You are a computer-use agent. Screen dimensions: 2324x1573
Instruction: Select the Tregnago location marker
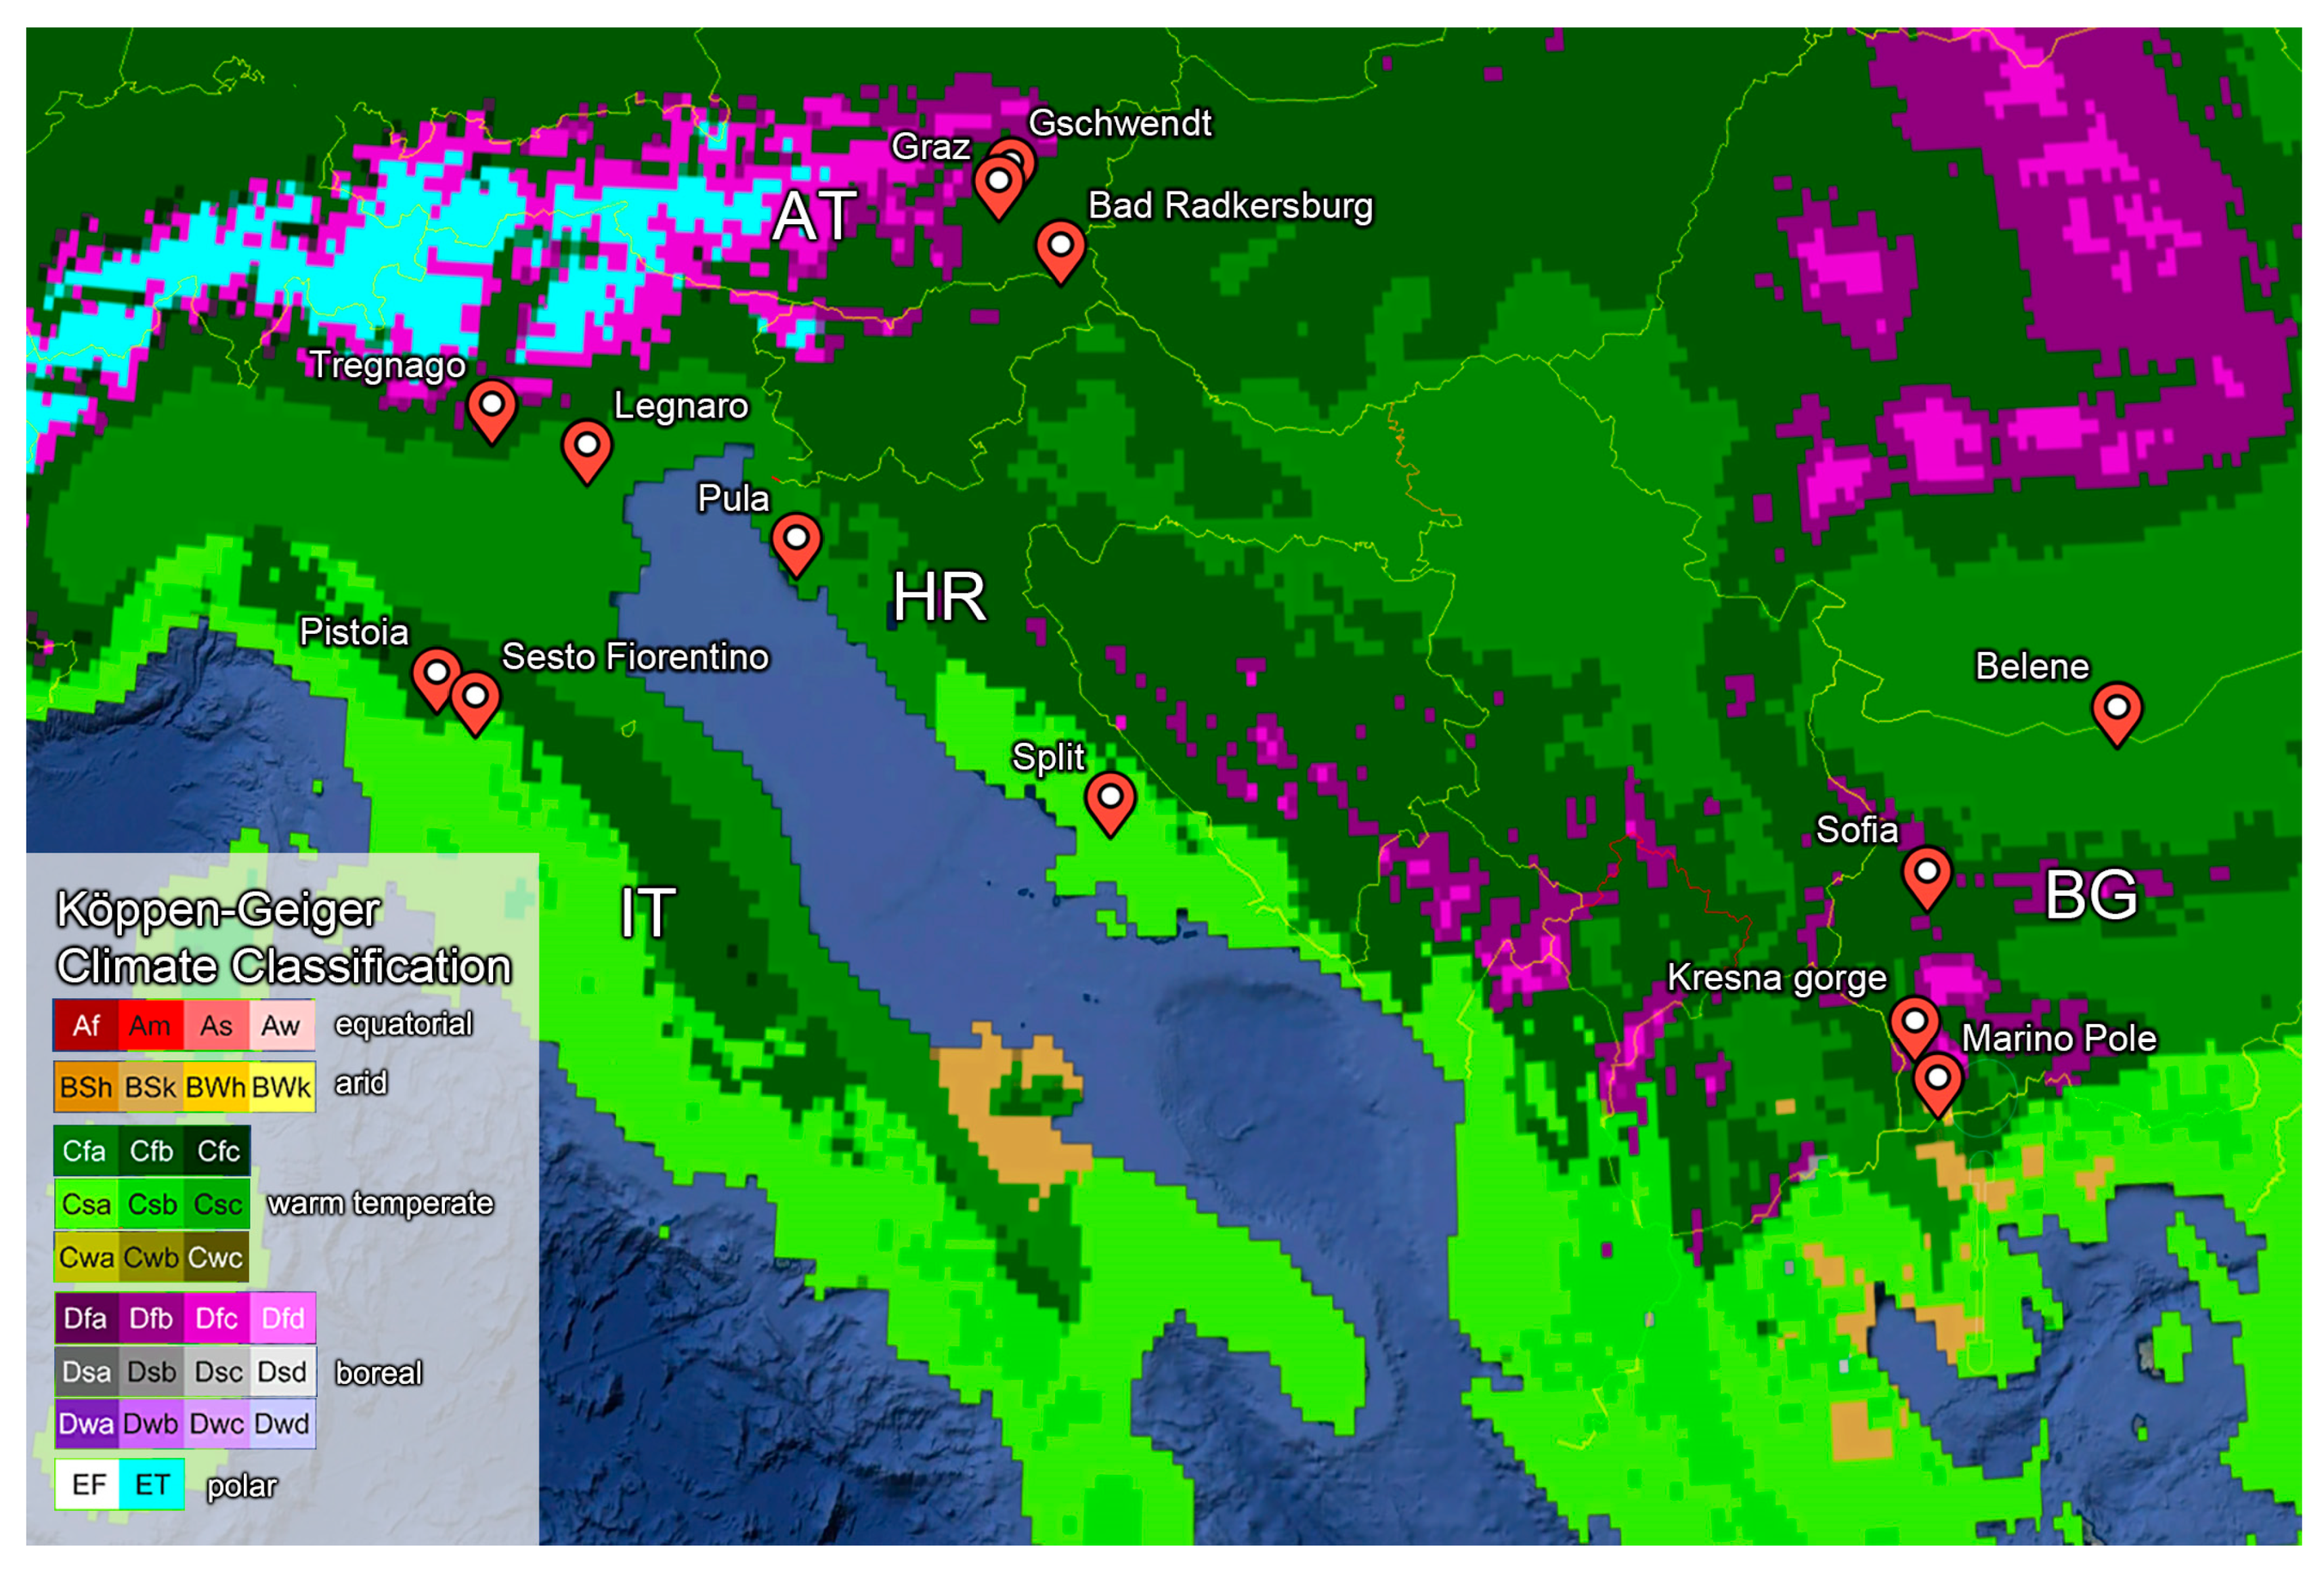tap(492, 406)
